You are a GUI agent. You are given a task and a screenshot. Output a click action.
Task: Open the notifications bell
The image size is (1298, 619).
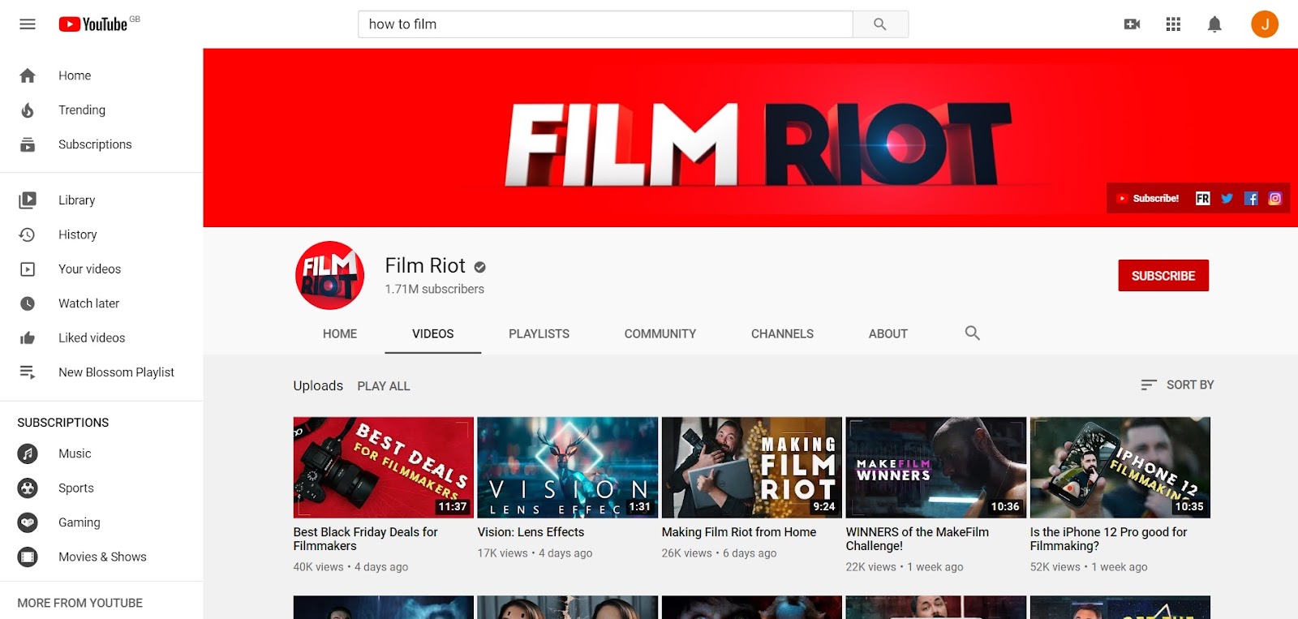(1214, 24)
